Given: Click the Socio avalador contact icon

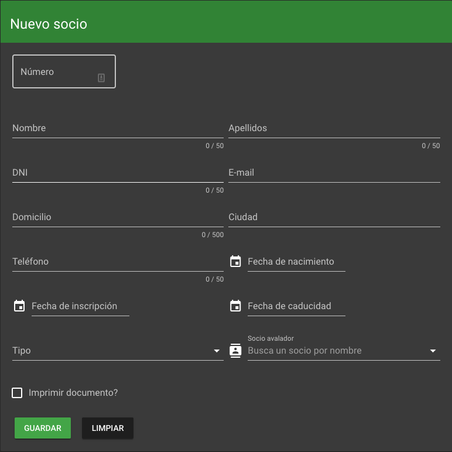Looking at the screenshot, I should click(x=235, y=351).
